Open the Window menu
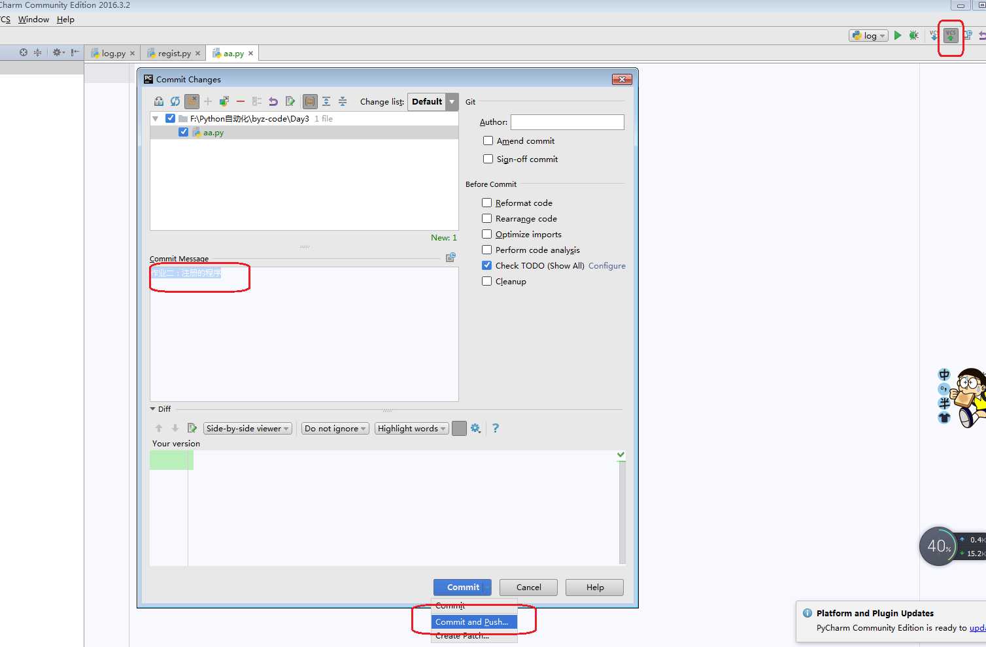 point(33,20)
